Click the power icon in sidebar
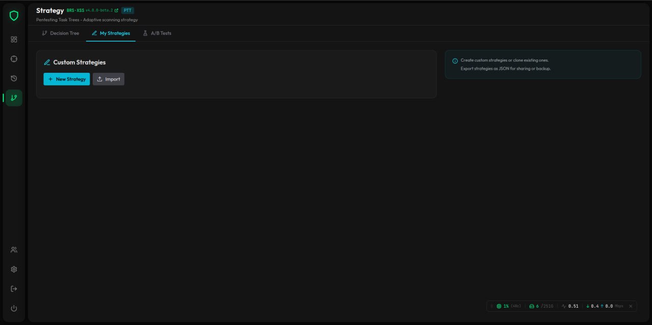 tap(14, 308)
